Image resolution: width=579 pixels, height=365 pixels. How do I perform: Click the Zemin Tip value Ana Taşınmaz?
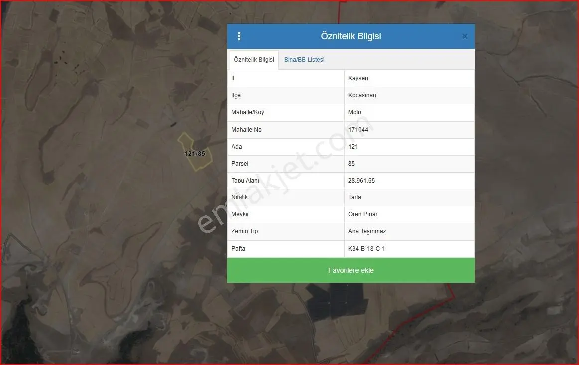367,231
